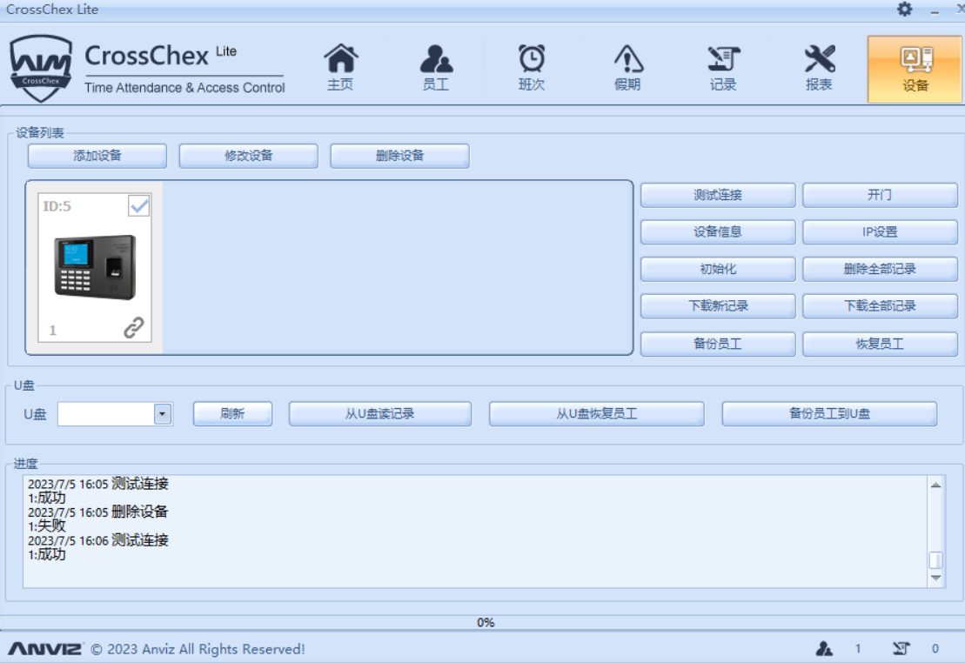Viewport: 965px width, 663px height.
Task: Click 下载全部记录 button
Action: (x=880, y=306)
